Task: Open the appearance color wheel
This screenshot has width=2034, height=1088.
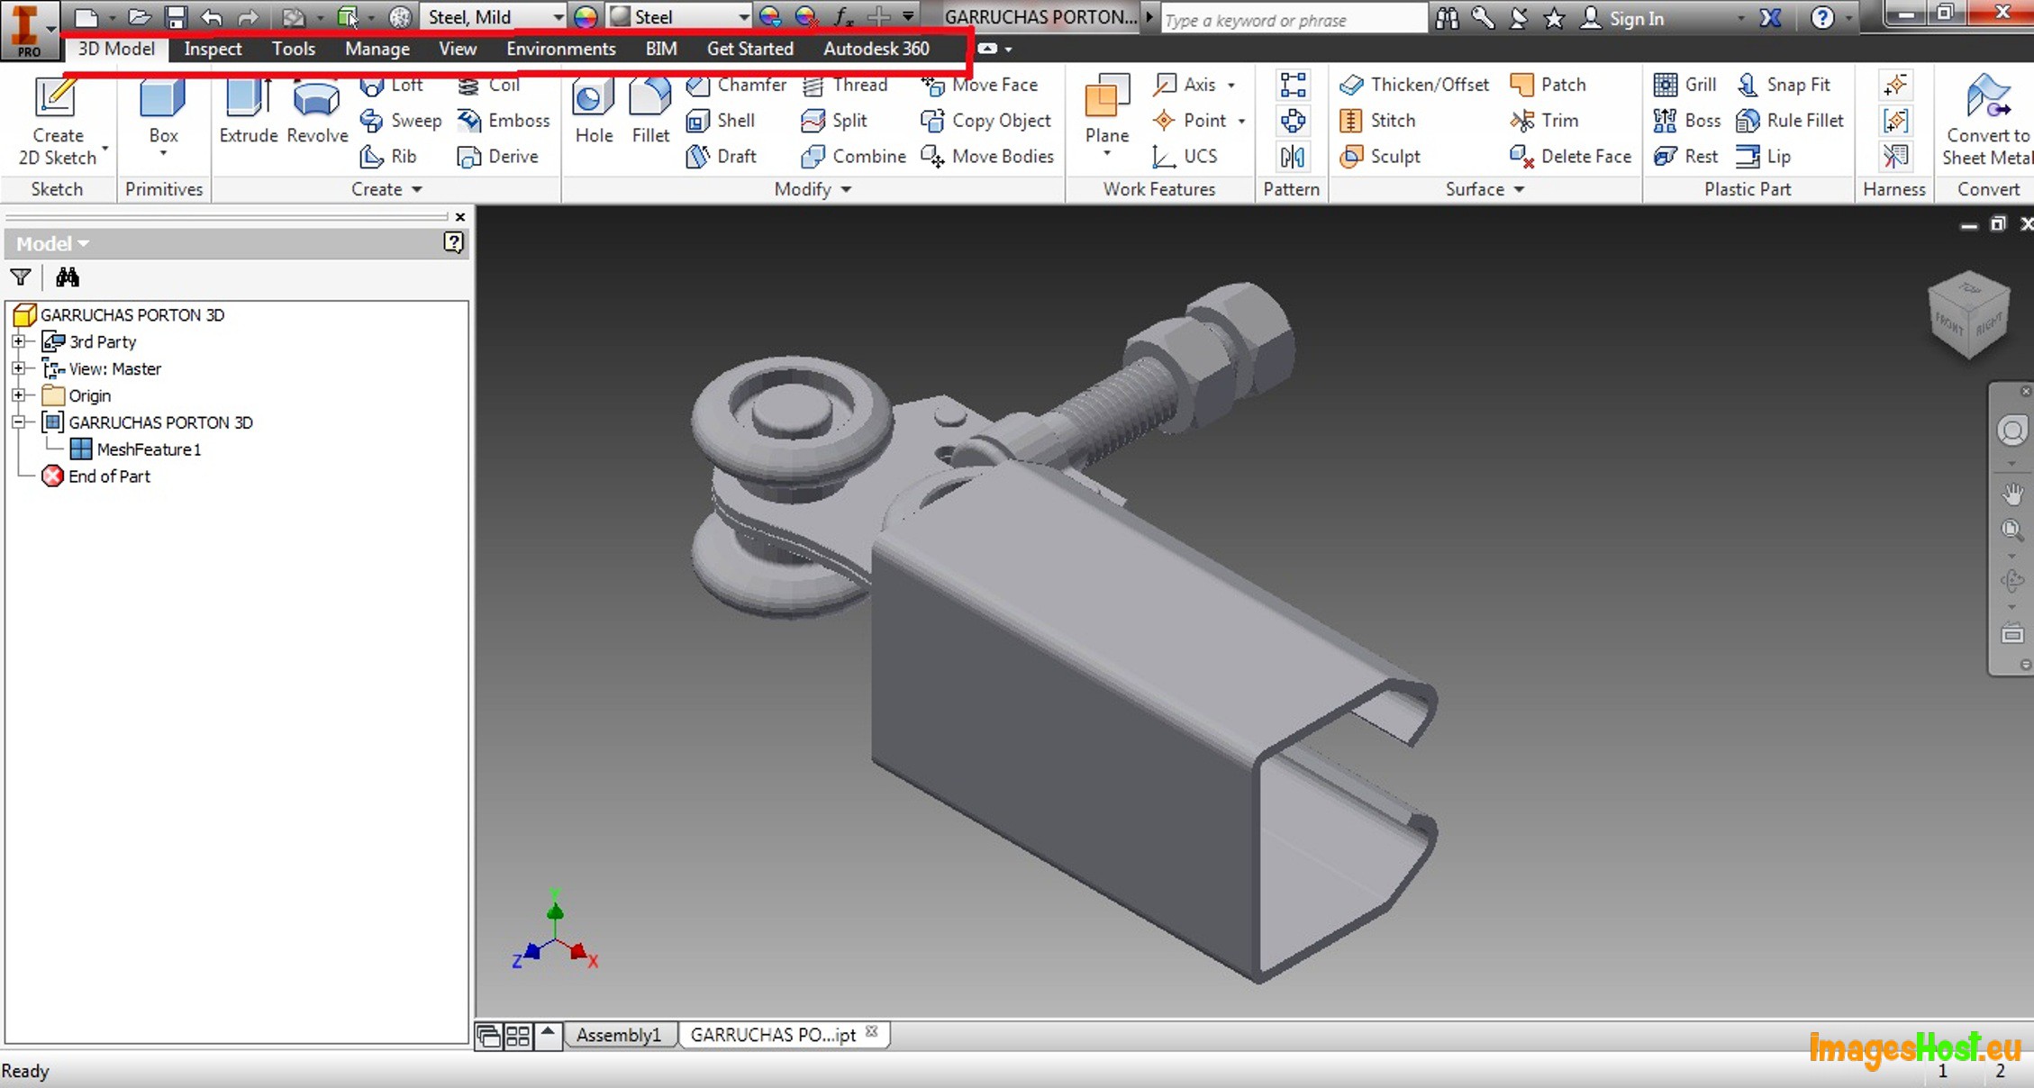Action: coord(586,17)
